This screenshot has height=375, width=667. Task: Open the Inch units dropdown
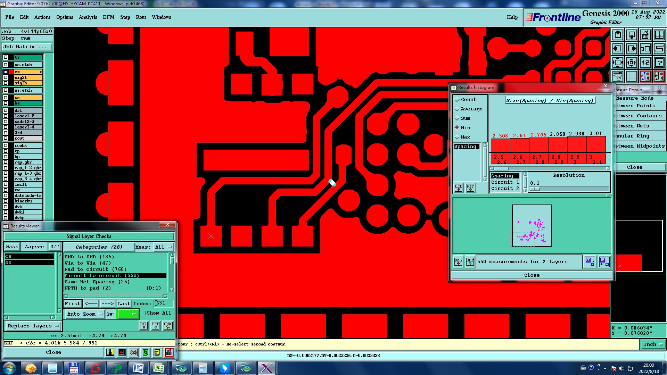click(x=653, y=344)
